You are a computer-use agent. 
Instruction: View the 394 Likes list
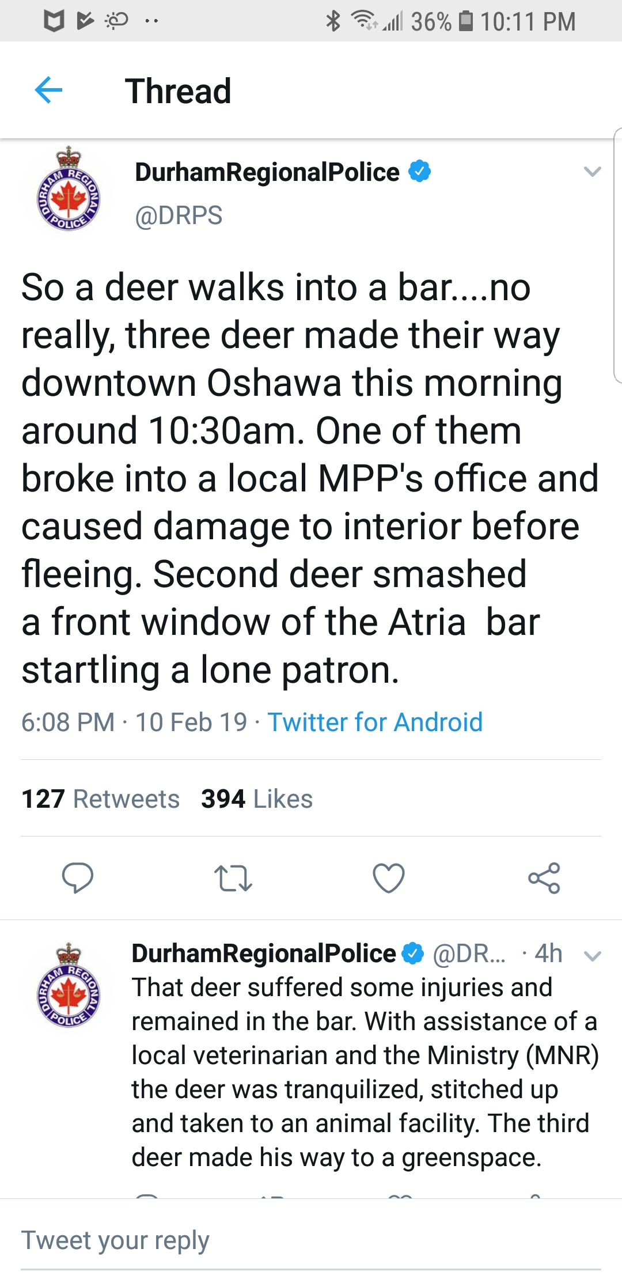[257, 799]
